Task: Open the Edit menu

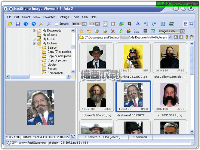Action: point(17,17)
